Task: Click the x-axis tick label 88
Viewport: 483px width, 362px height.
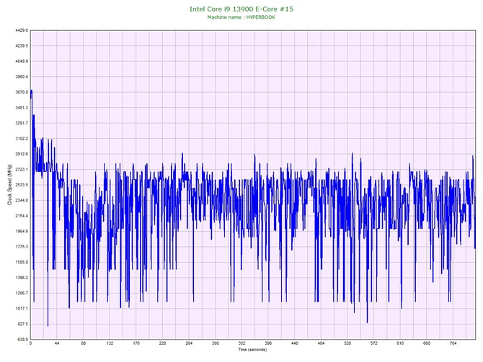Action: click(x=84, y=343)
